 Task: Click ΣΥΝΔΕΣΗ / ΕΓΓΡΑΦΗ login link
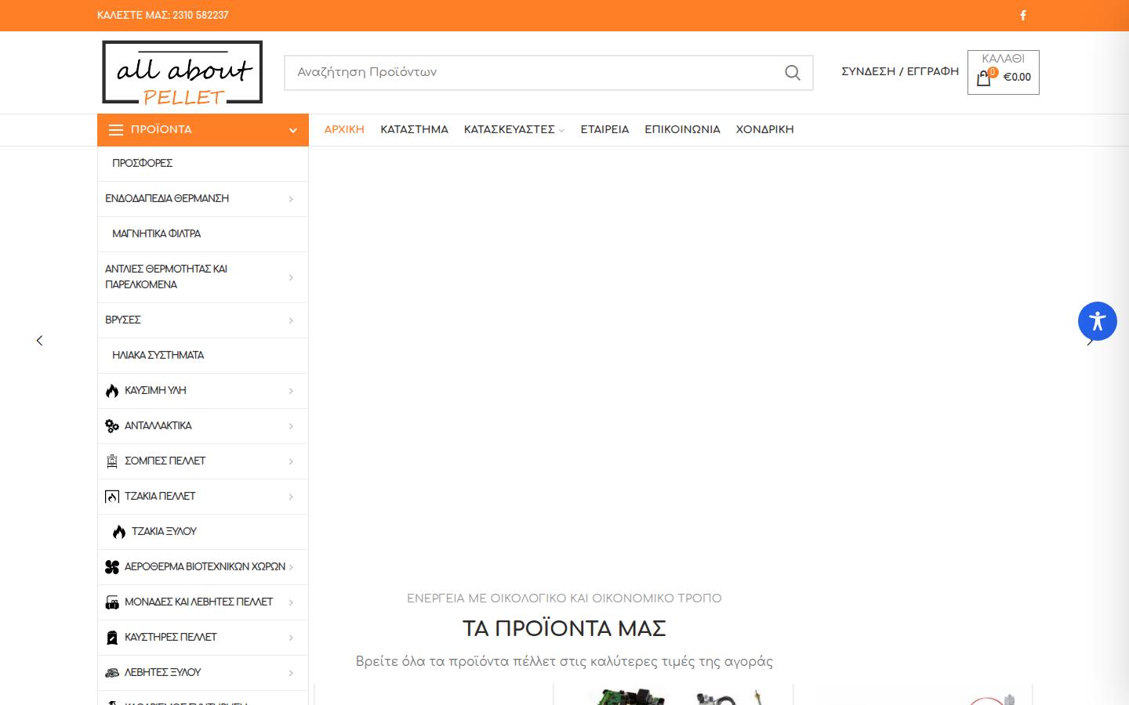(x=900, y=71)
